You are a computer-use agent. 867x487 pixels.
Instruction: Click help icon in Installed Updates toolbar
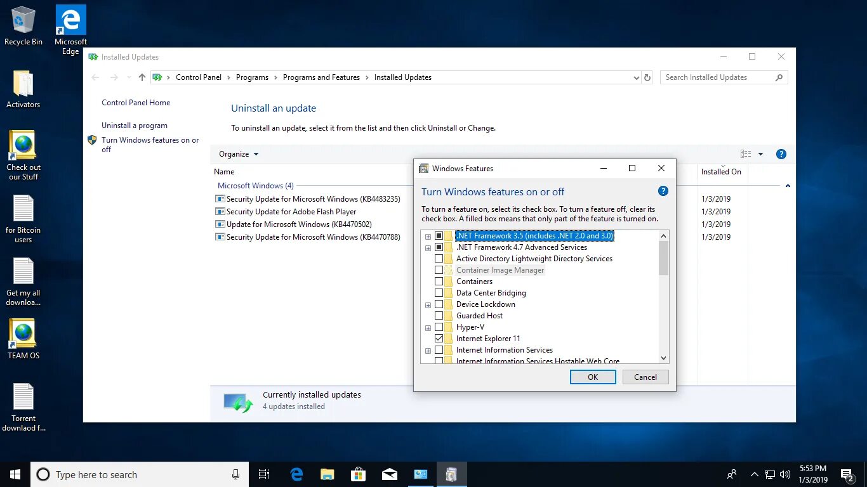coord(781,154)
